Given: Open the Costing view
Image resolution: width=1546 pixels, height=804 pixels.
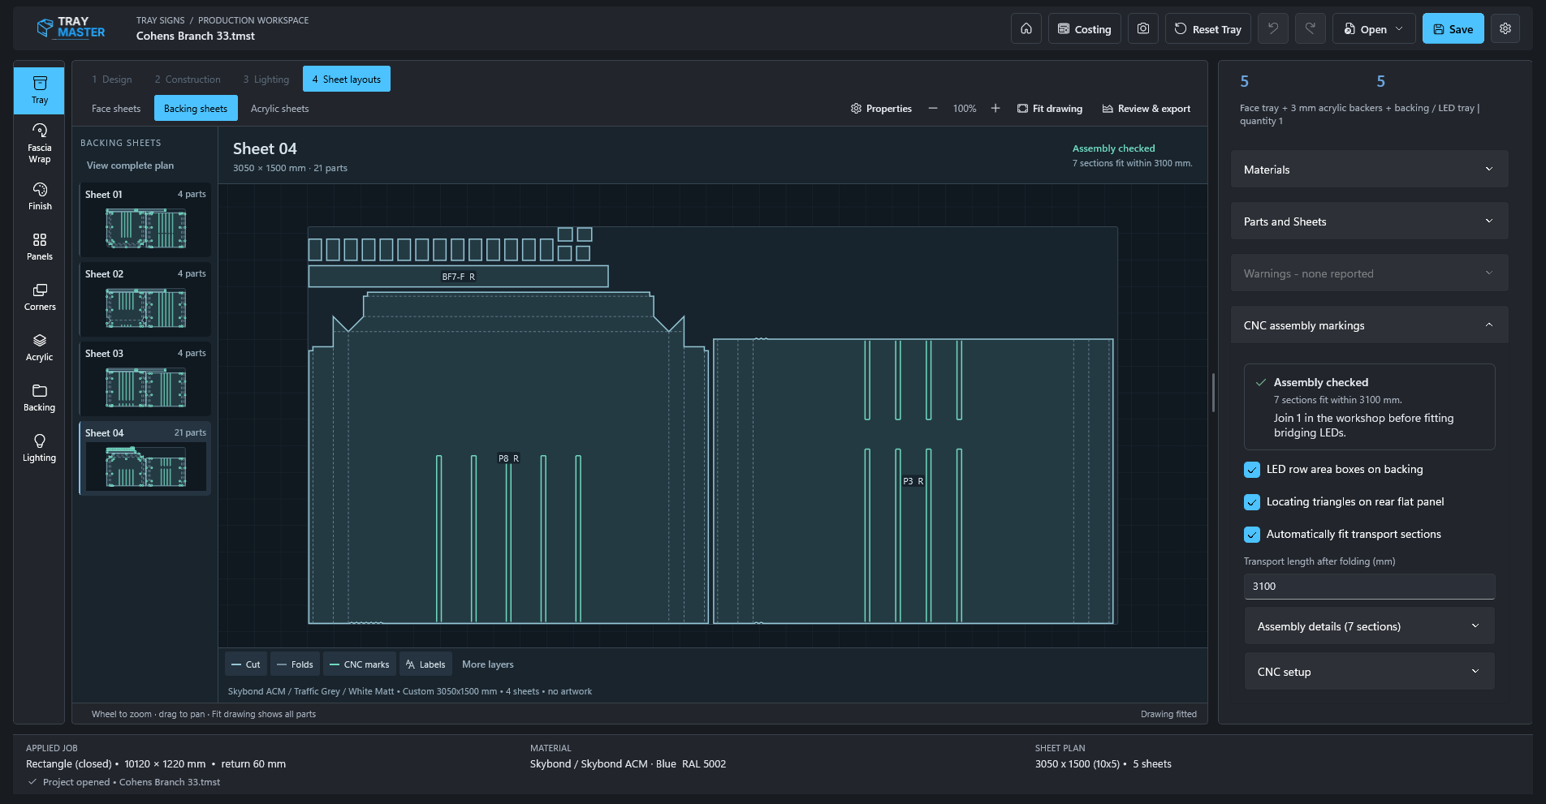Looking at the screenshot, I should click(x=1085, y=28).
